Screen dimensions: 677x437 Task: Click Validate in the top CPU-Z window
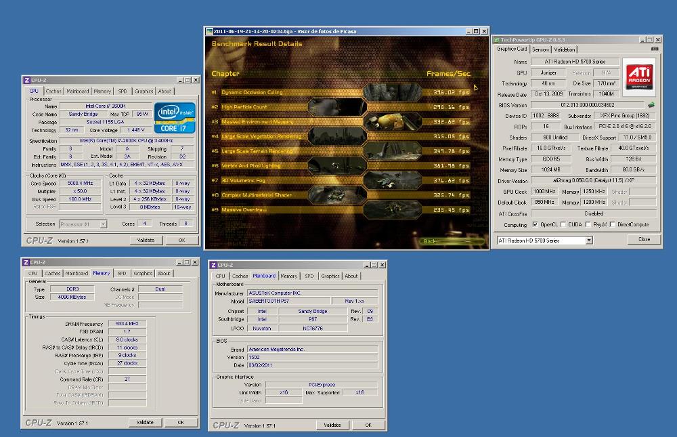point(146,240)
